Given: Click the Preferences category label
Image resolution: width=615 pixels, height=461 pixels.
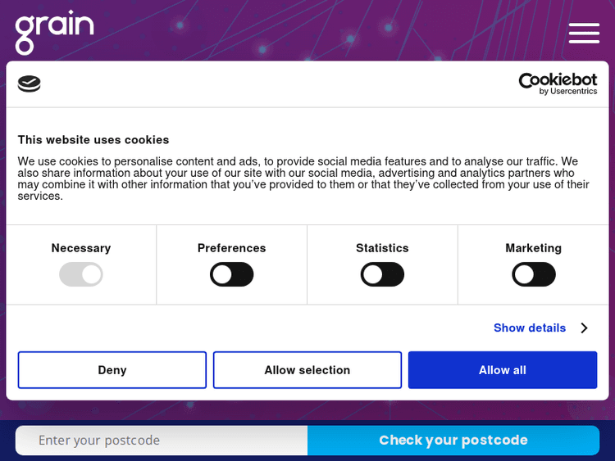Looking at the screenshot, I should click(x=232, y=248).
